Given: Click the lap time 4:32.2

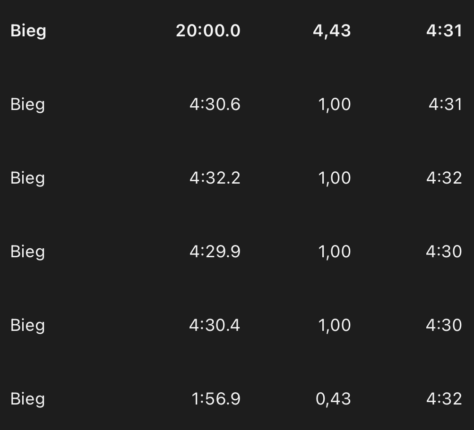Looking at the screenshot, I should 215,178.
